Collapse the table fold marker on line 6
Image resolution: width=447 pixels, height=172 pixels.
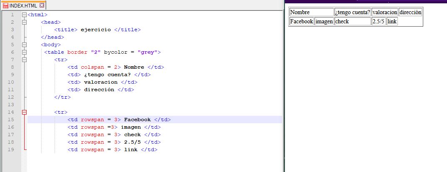click(25, 52)
